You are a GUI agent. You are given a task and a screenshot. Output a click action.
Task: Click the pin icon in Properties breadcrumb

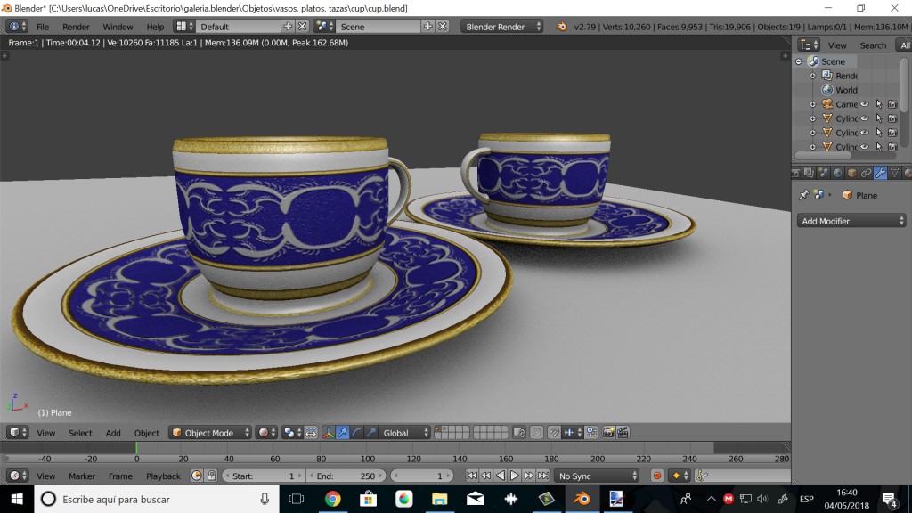pos(804,194)
